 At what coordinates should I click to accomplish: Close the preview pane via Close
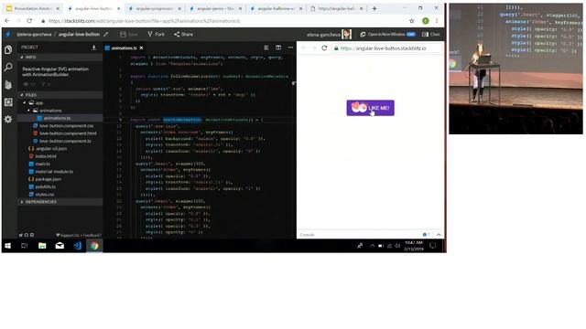tap(431, 34)
